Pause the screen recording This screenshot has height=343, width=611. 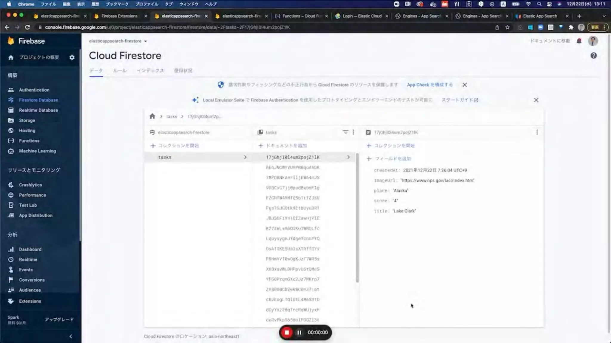pyautogui.click(x=299, y=333)
